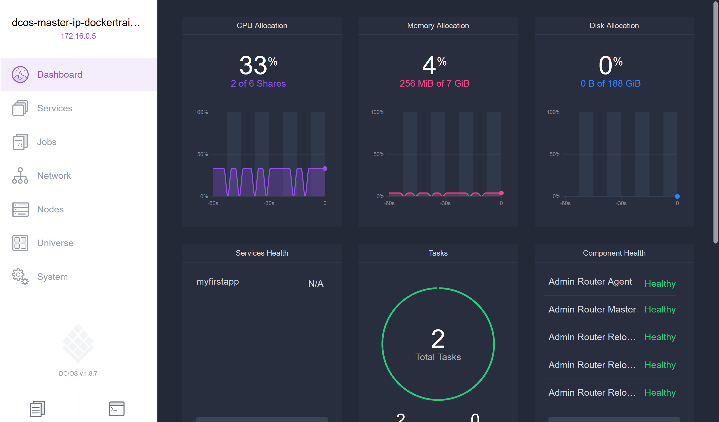Open documentation icon at sidebar bottom
The height and width of the screenshot is (422, 719).
[37, 409]
